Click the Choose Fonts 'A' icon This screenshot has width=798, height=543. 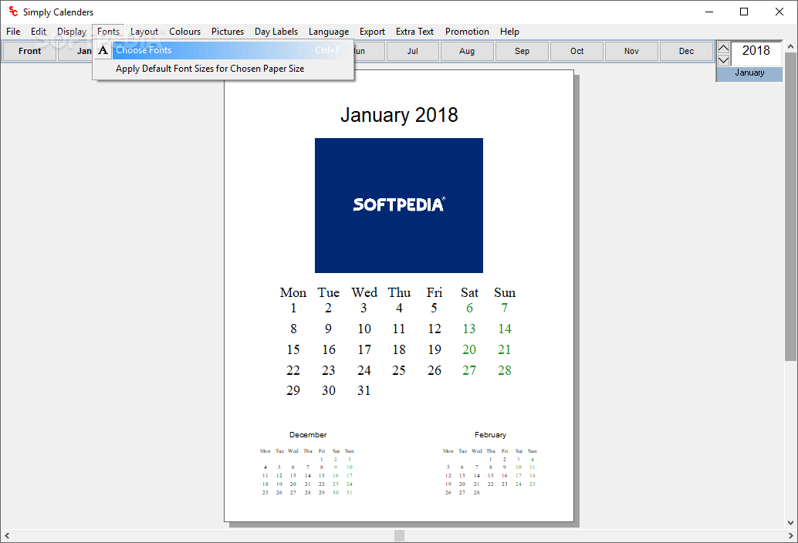(103, 50)
